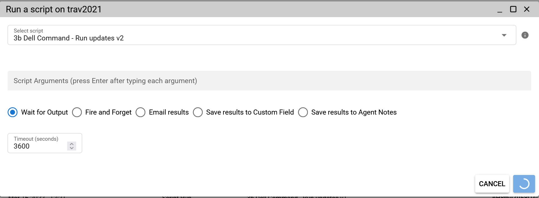Enable Fire and Forget mode

[77, 112]
